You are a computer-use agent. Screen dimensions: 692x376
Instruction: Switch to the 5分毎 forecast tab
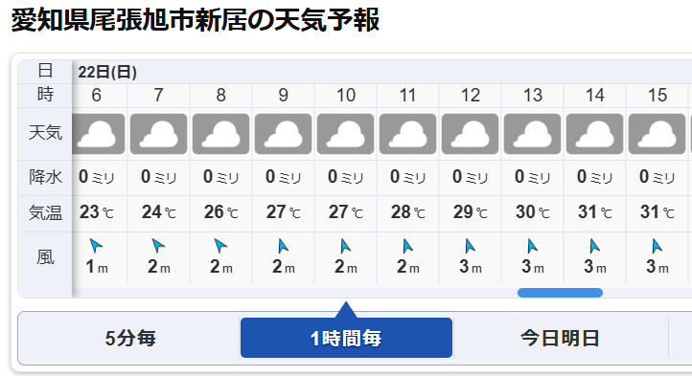[130, 338]
